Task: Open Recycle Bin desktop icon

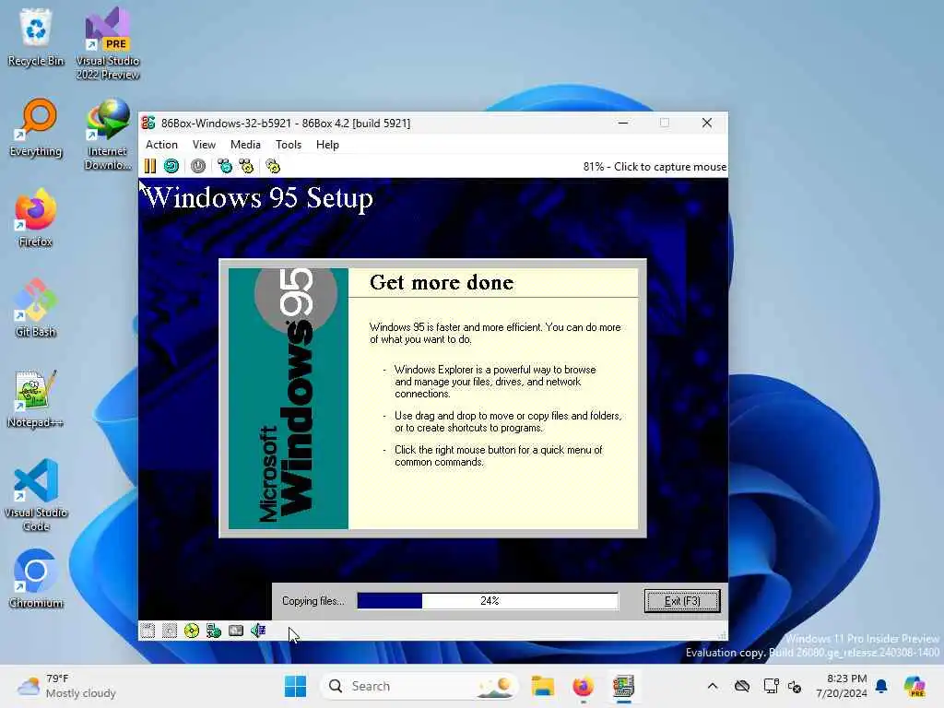Action: 36,37
